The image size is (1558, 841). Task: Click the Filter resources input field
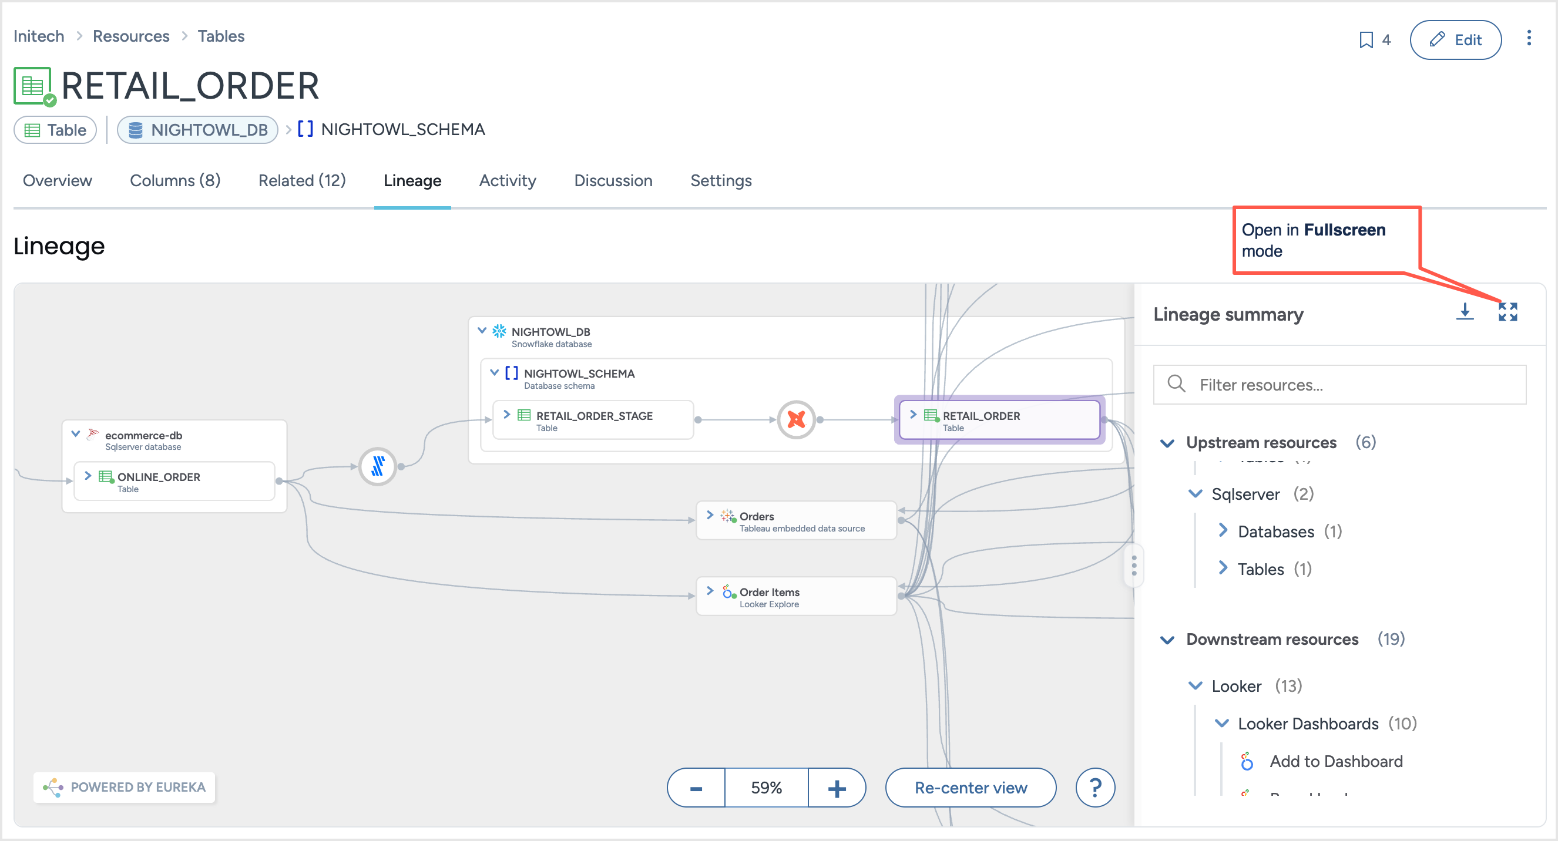pos(1339,385)
